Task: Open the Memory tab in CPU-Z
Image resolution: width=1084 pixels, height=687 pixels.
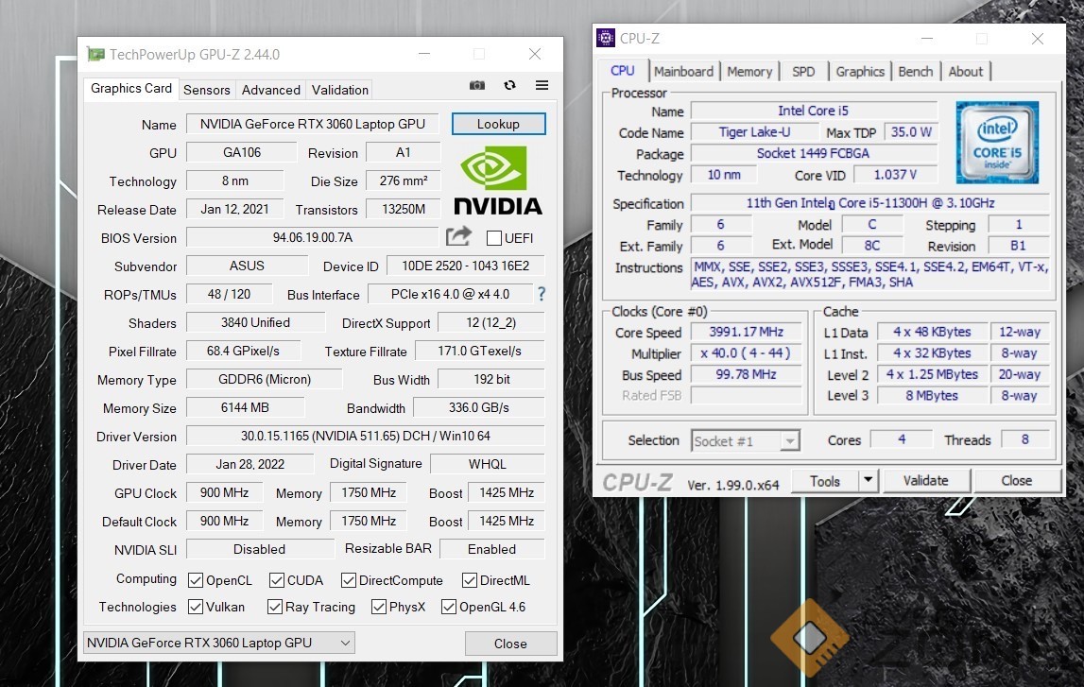Action: click(x=749, y=71)
